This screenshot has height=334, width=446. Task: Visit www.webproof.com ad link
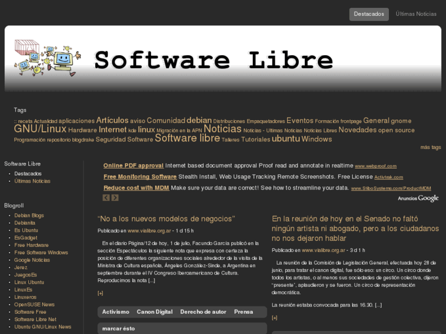point(375,166)
